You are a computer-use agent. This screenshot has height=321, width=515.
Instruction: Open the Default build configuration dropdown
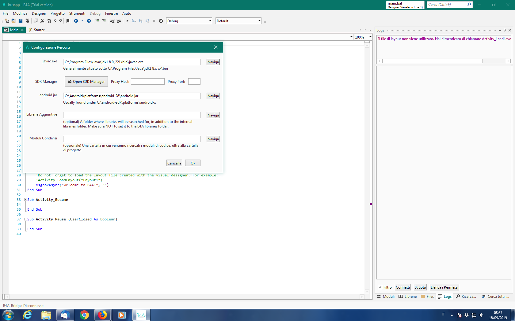click(238, 21)
